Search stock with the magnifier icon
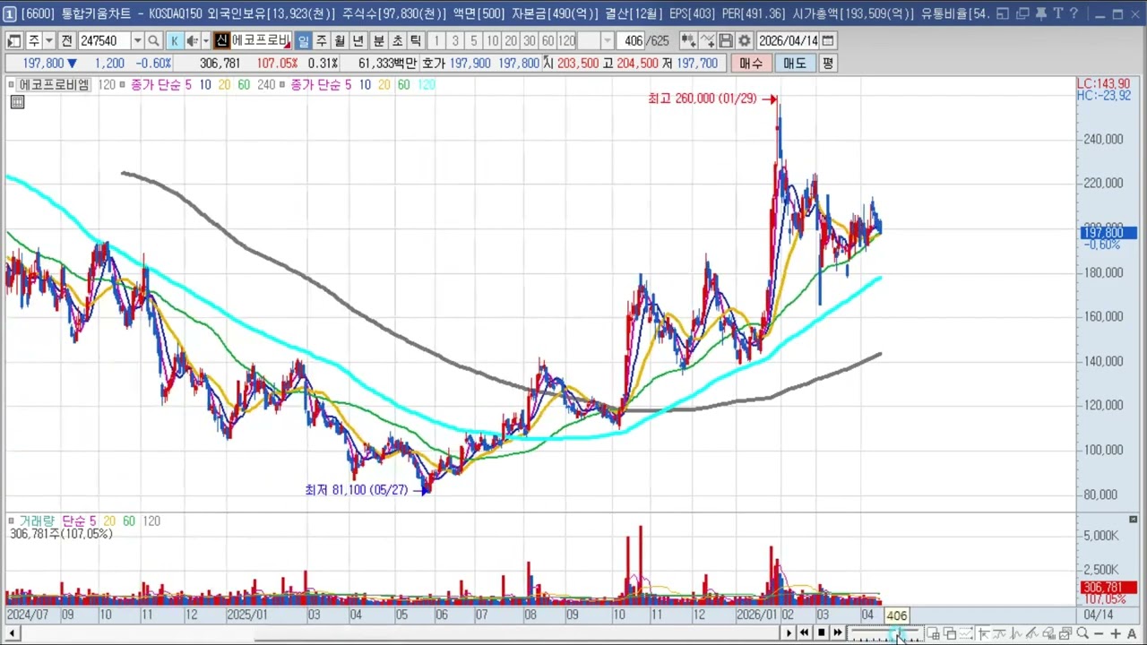 (x=153, y=41)
